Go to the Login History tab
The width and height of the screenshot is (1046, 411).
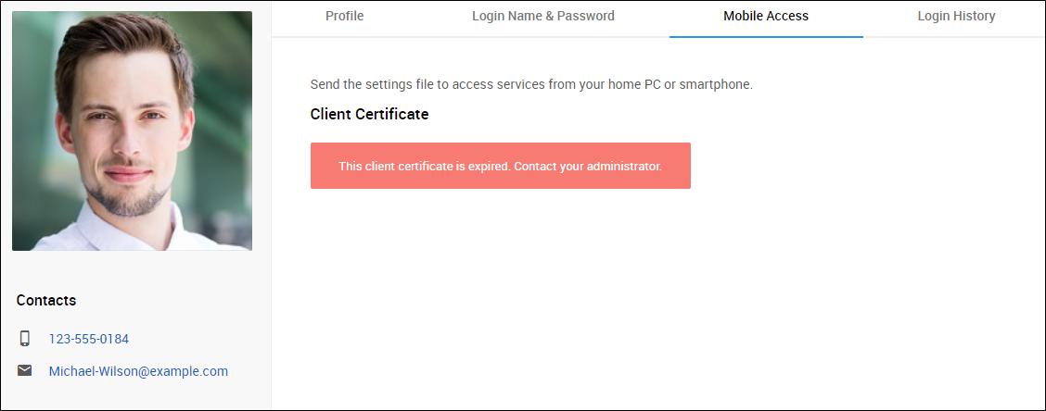point(956,16)
